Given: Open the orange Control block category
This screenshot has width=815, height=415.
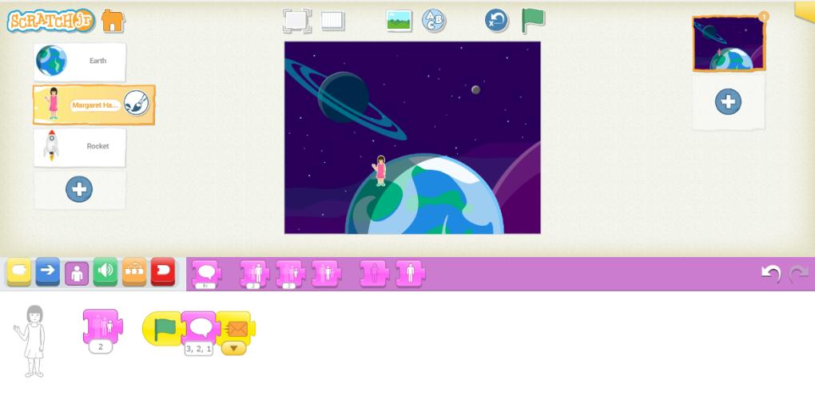Looking at the screenshot, I should click(134, 272).
